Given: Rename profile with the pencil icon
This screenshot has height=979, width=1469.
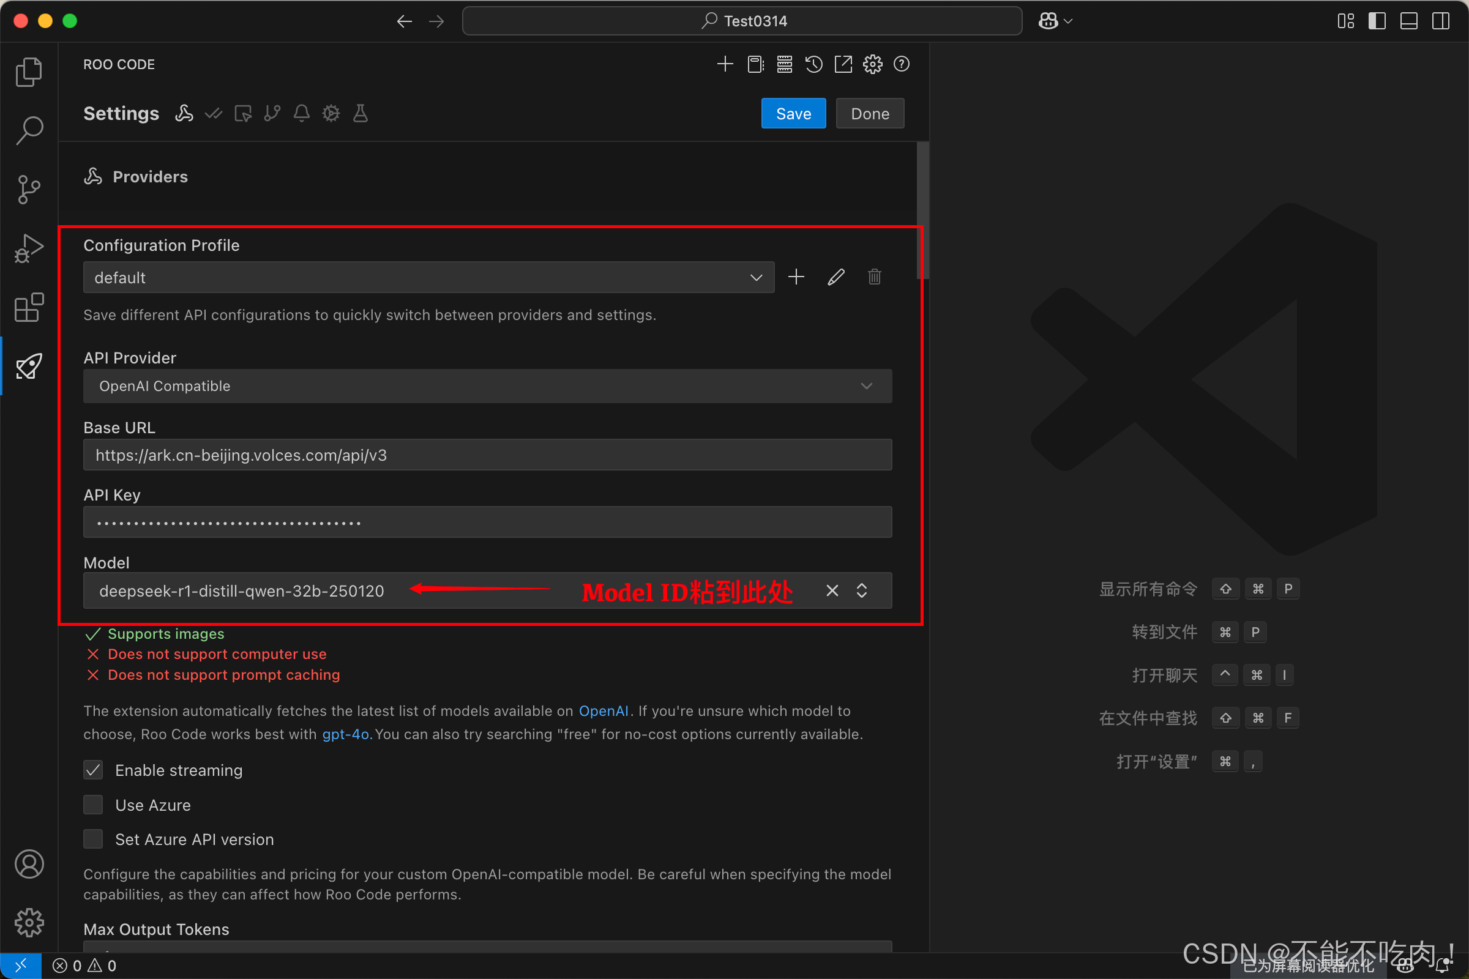Looking at the screenshot, I should tap(835, 277).
